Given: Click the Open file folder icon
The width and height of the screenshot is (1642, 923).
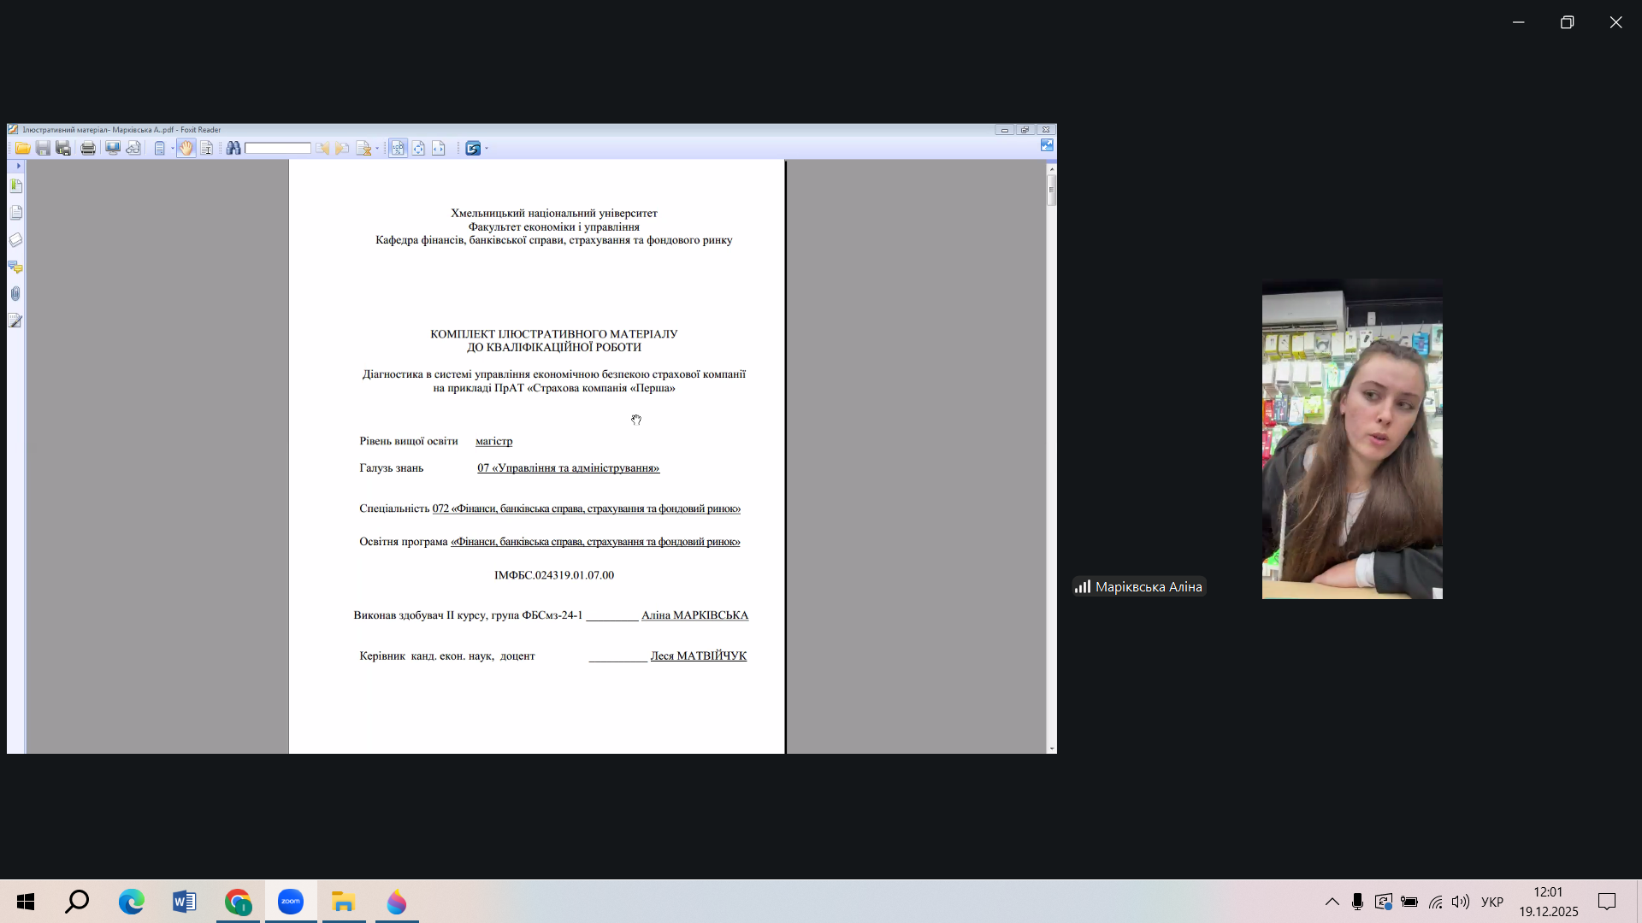Looking at the screenshot, I should pos(22,148).
